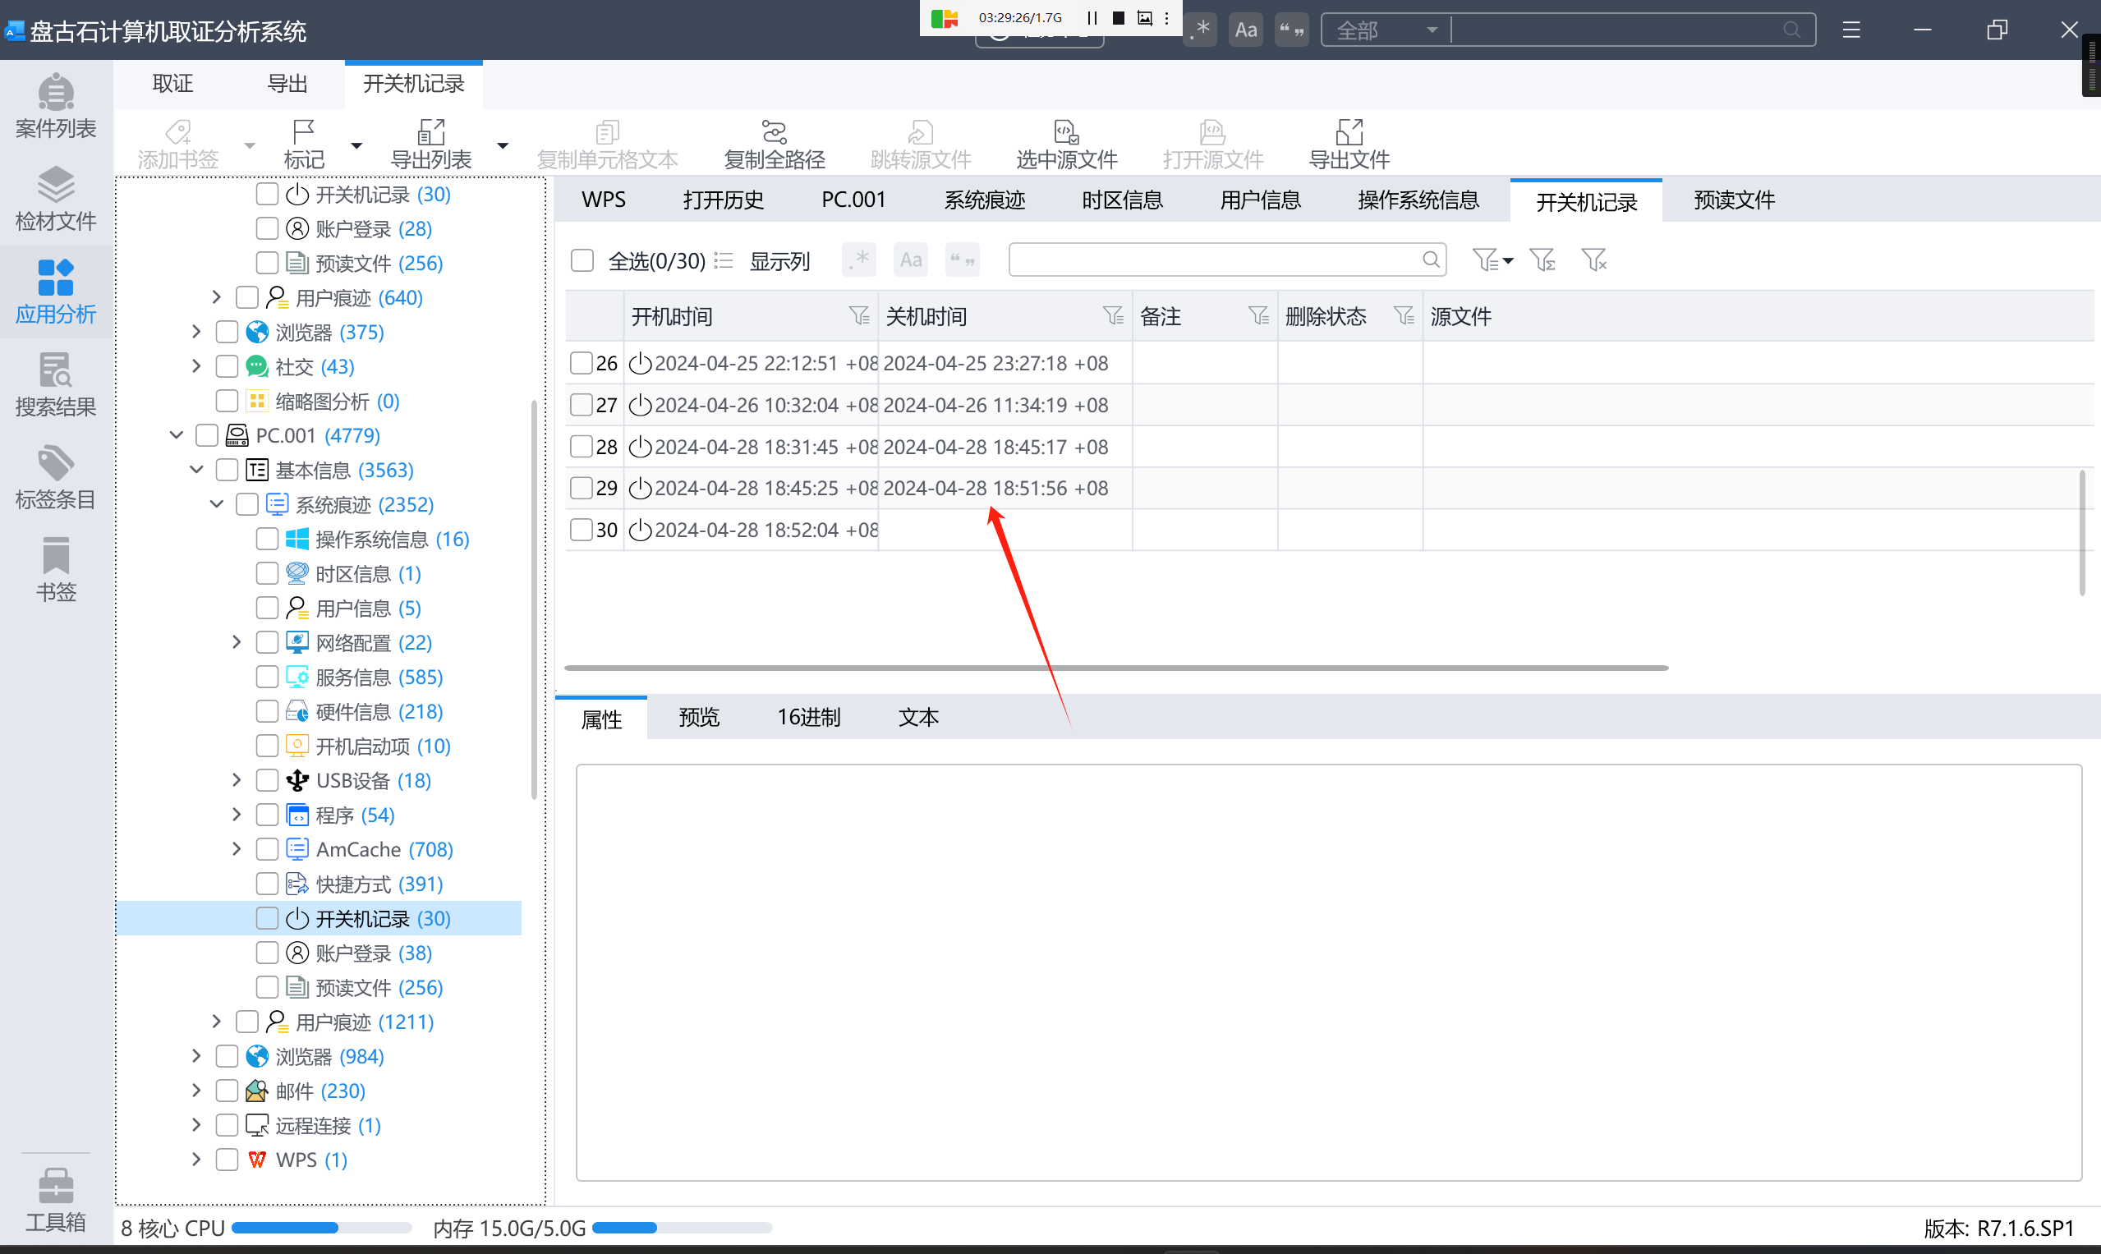2101x1254 pixels.
Task: Collapse the PC.001 tree node
Action: (x=177, y=435)
